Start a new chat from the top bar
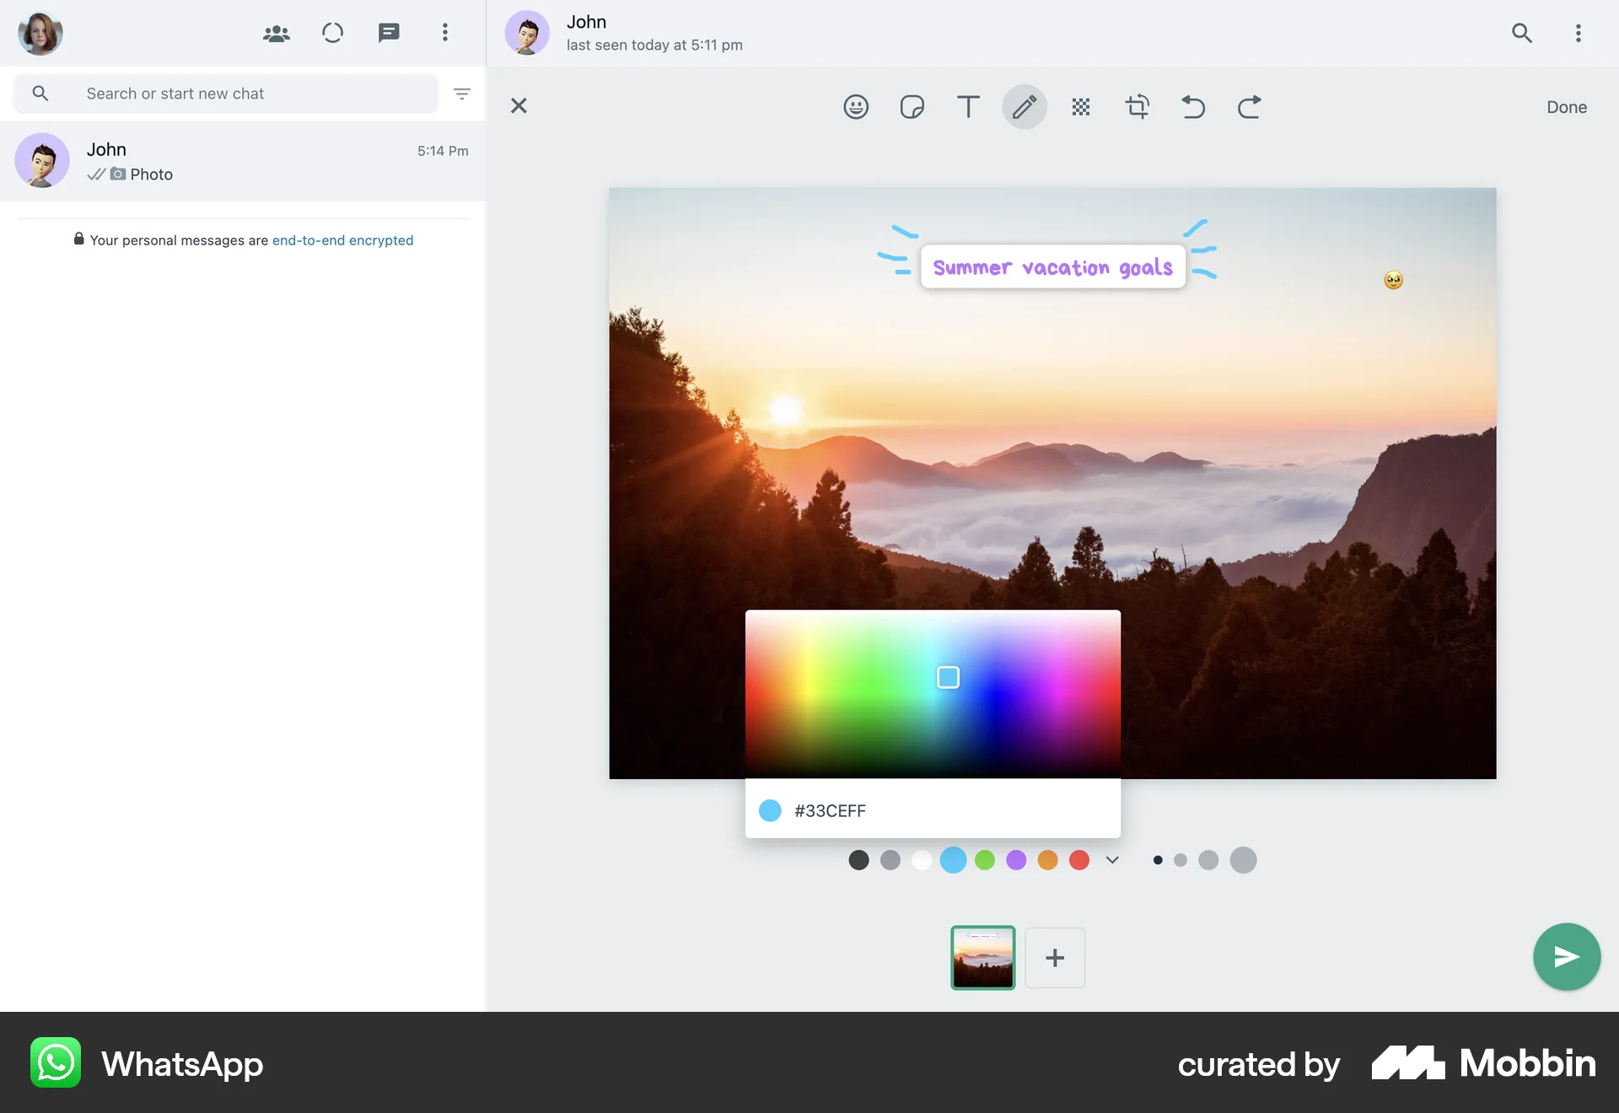The height and width of the screenshot is (1113, 1619). (389, 33)
